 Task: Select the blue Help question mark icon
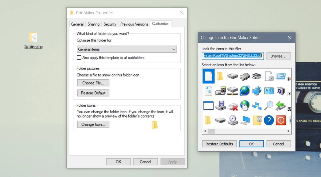point(269,120)
